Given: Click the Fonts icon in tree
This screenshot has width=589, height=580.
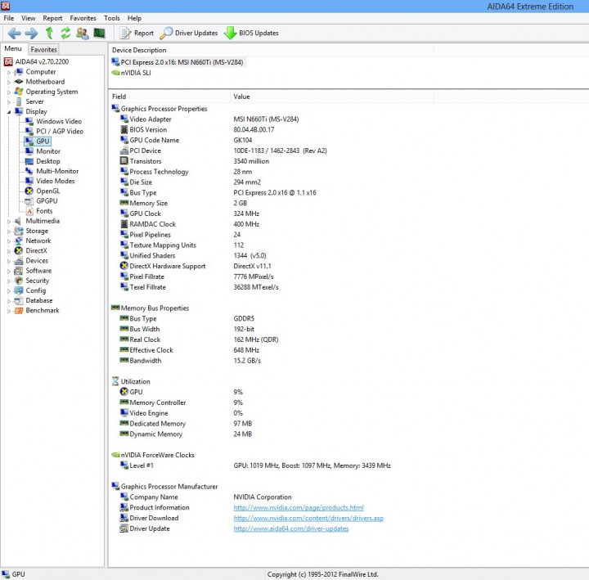Looking at the screenshot, I should 29,211.
